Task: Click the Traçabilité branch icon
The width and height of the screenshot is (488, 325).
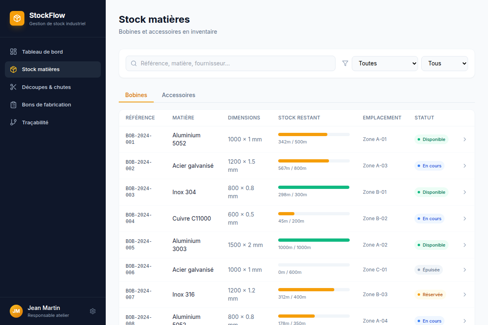Action: [13, 122]
